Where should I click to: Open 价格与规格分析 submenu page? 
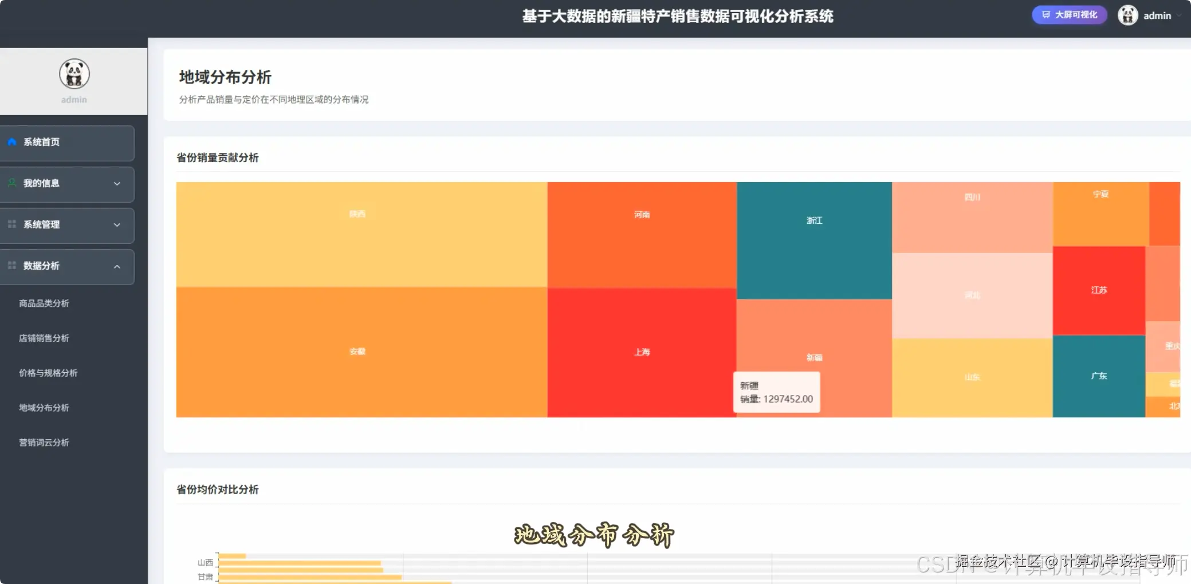pyautogui.click(x=48, y=373)
